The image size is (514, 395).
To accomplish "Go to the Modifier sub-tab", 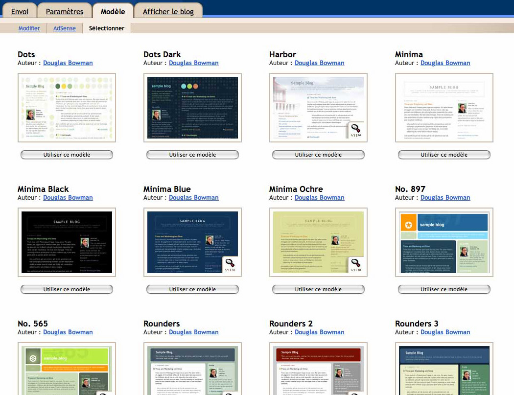I will tap(29, 28).
